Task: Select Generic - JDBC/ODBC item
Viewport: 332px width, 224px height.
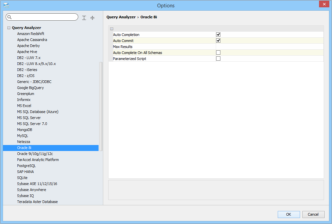Action: coord(34,82)
